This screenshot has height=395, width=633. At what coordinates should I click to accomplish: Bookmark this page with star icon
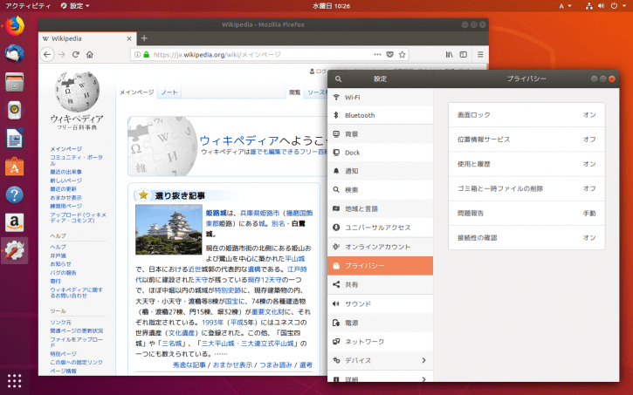click(403, 54)
